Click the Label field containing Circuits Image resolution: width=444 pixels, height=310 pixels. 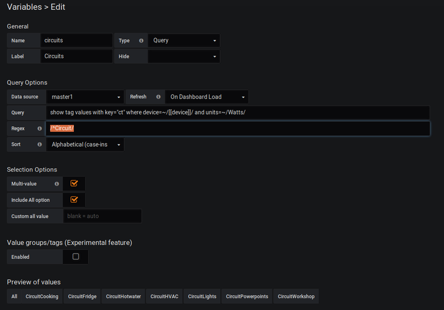click(x=77, y=56)
